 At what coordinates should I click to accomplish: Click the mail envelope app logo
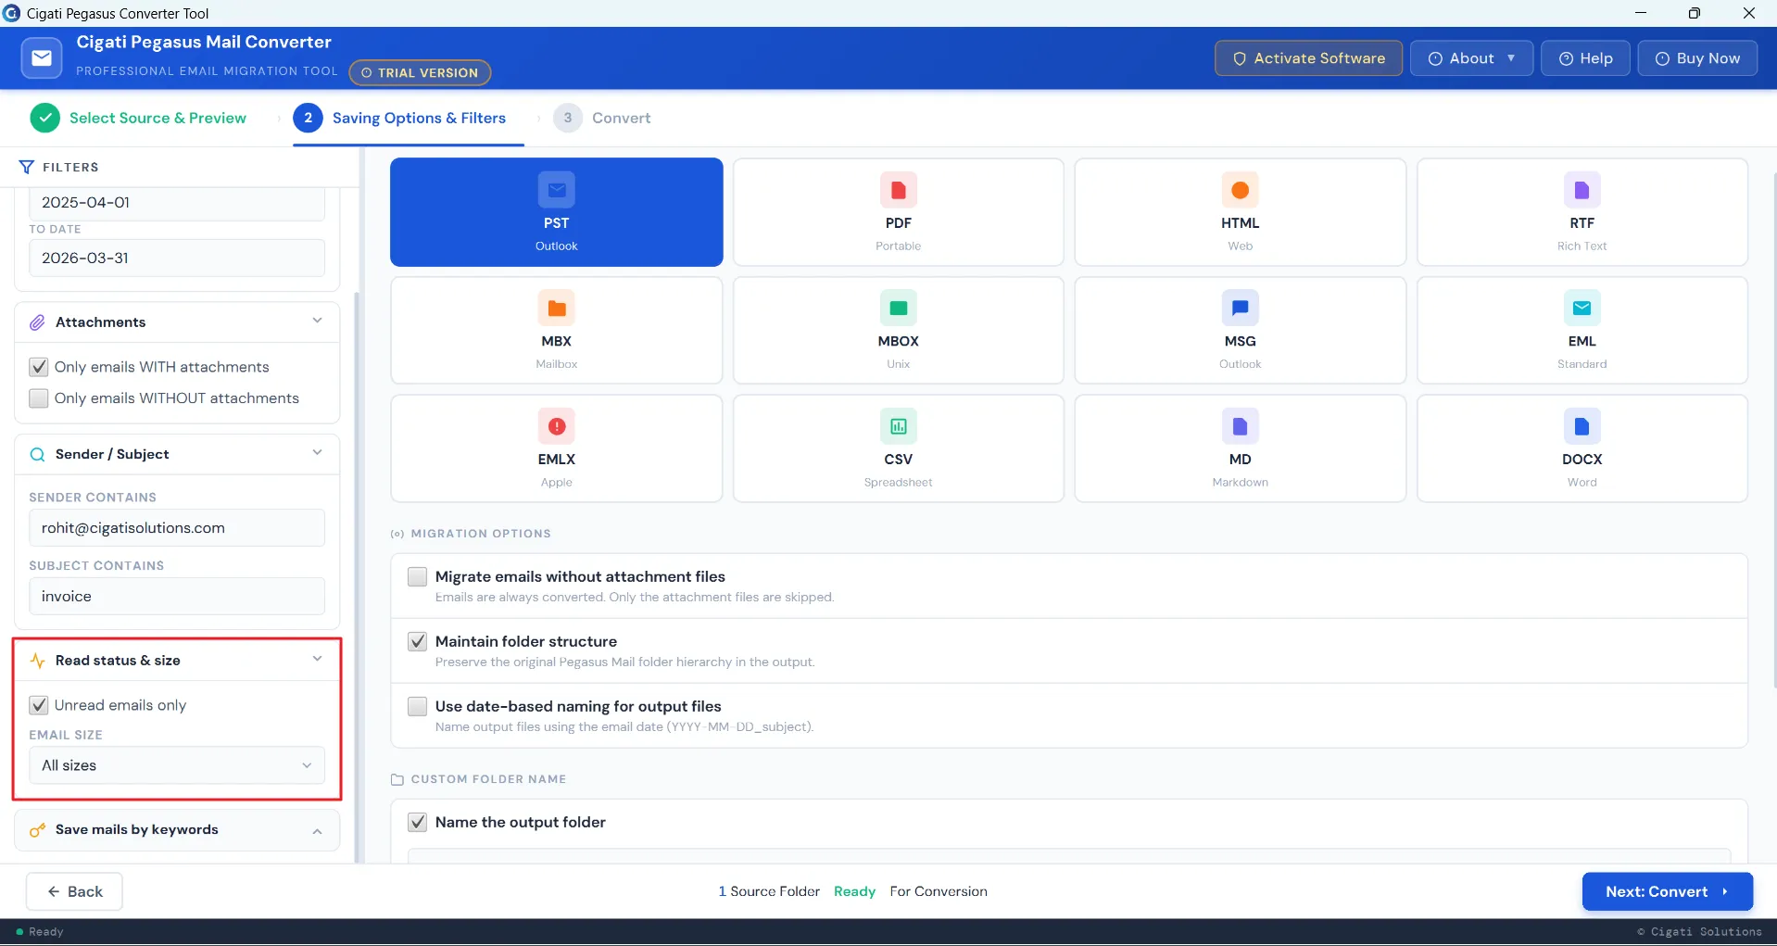coord(42,57)
